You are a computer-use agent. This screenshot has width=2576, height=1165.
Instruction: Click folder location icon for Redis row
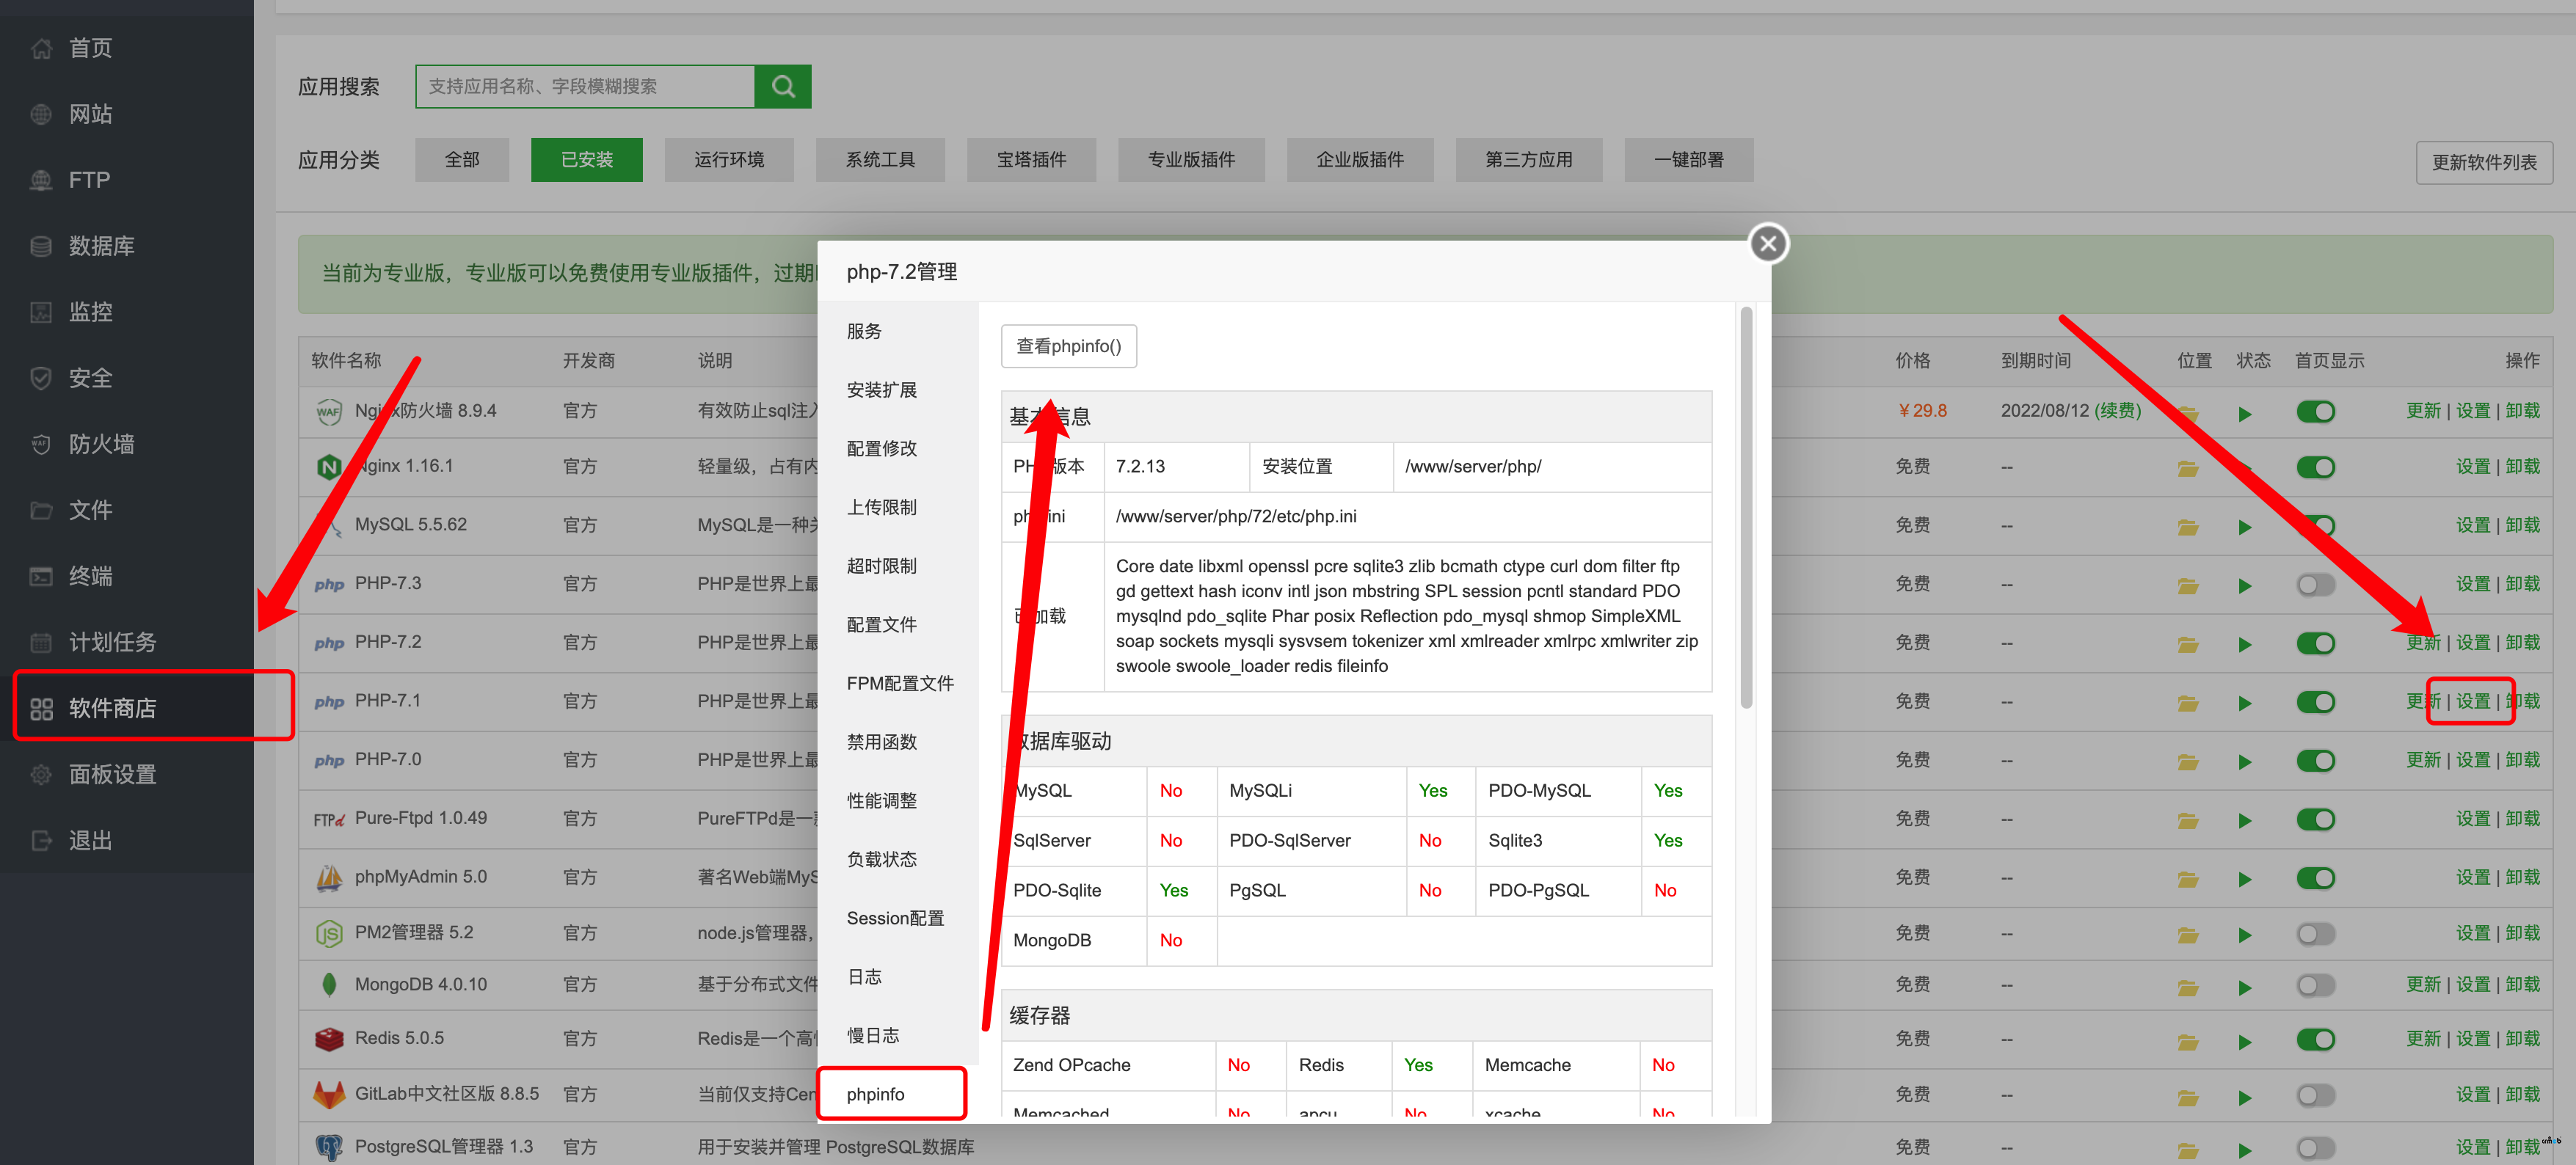(2188, 1042)
